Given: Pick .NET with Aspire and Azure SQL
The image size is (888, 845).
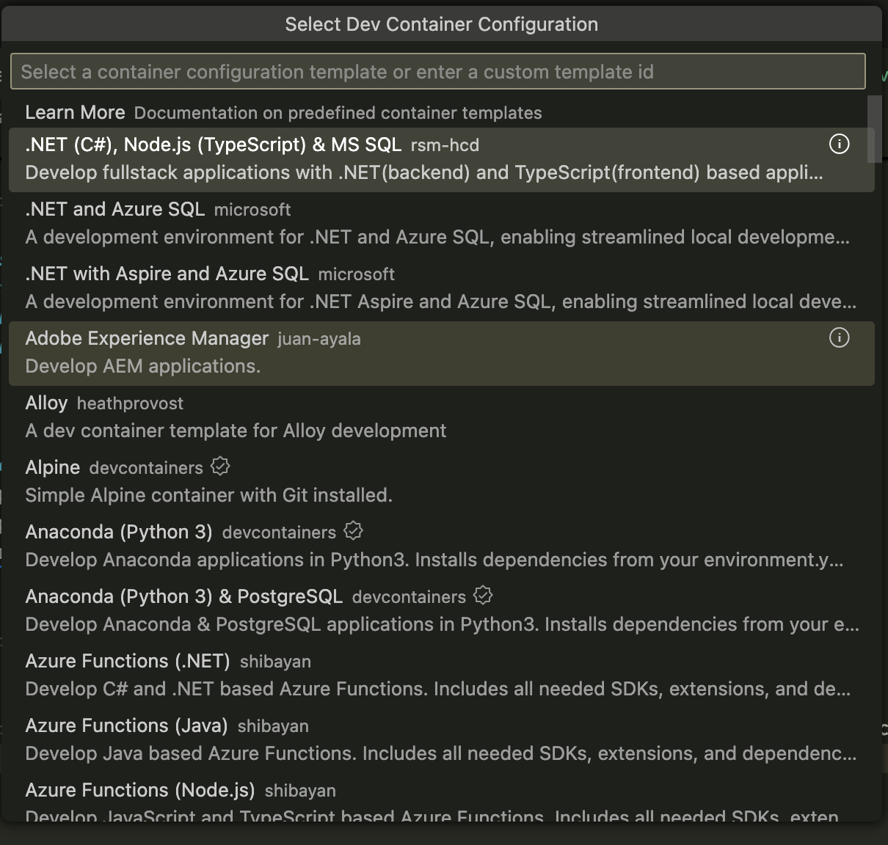Looking at the screenshot, I should (442, 288).
